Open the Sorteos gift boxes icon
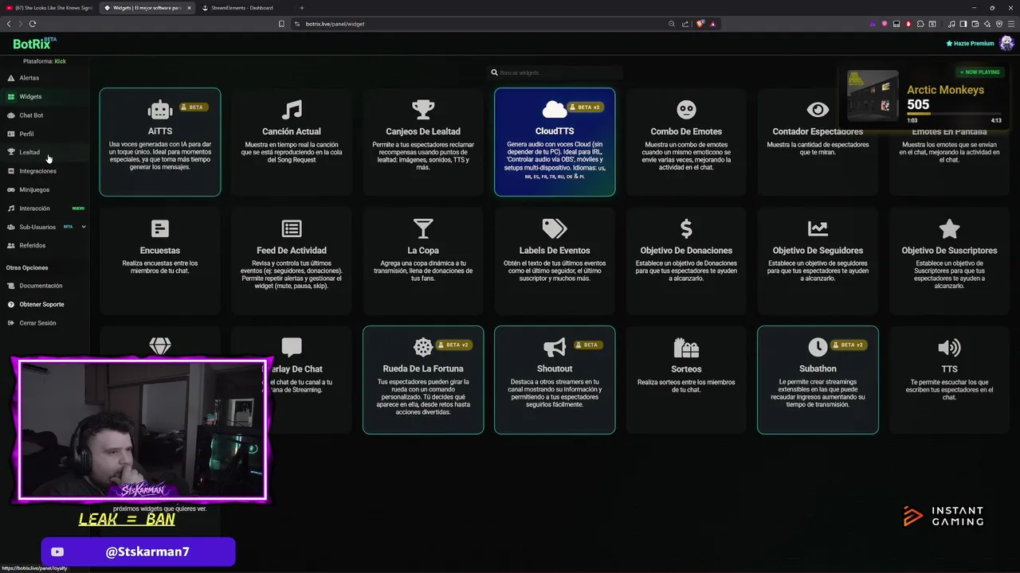 tap(686, 348)
